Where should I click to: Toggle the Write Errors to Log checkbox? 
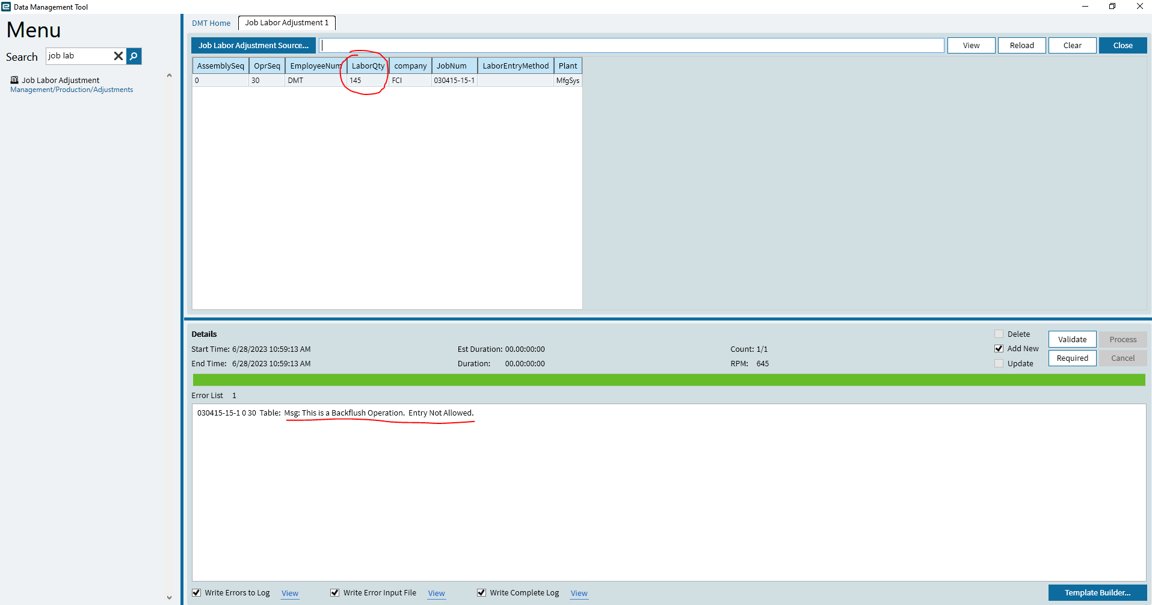[x=196, y=592]
